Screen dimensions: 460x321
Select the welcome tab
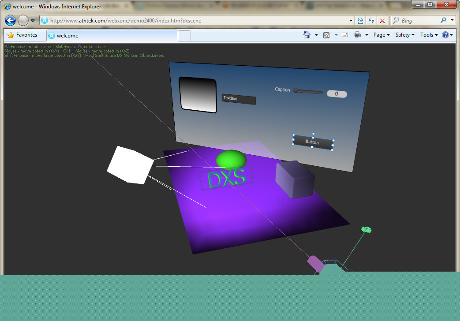click(x=112, y=36)
